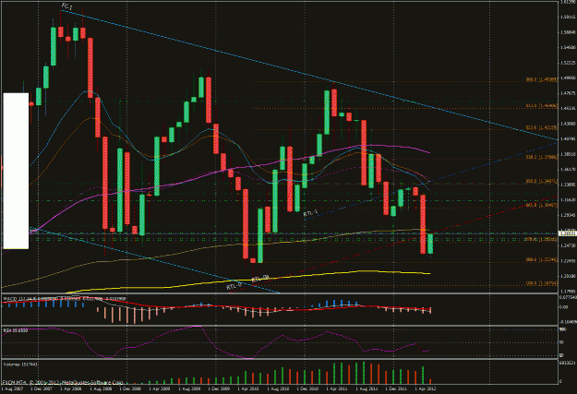
Task: Click the '1 Dec 2007' date label
Action: click(41, 388)
